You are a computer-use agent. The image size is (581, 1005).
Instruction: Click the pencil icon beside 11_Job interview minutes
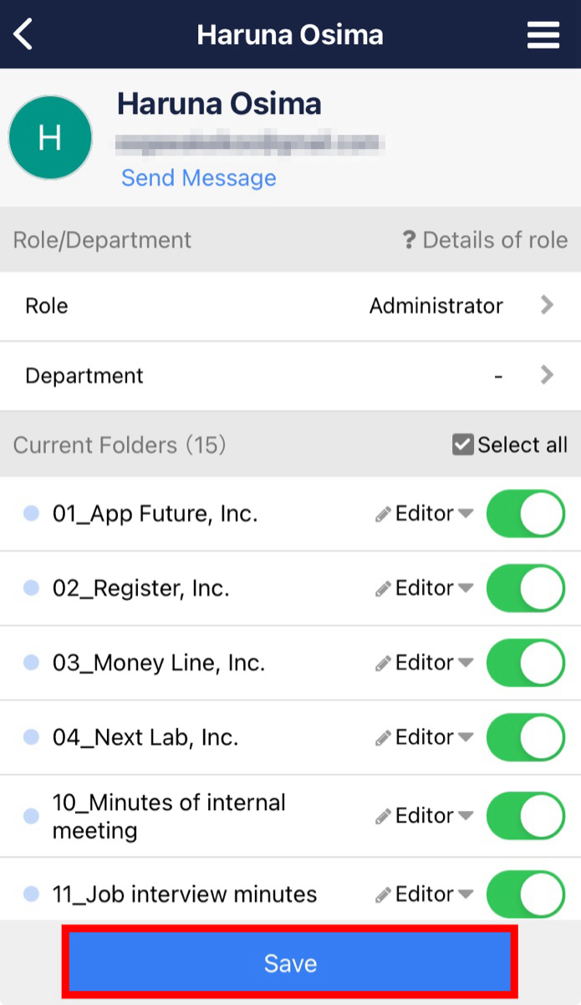coord(384,894)
